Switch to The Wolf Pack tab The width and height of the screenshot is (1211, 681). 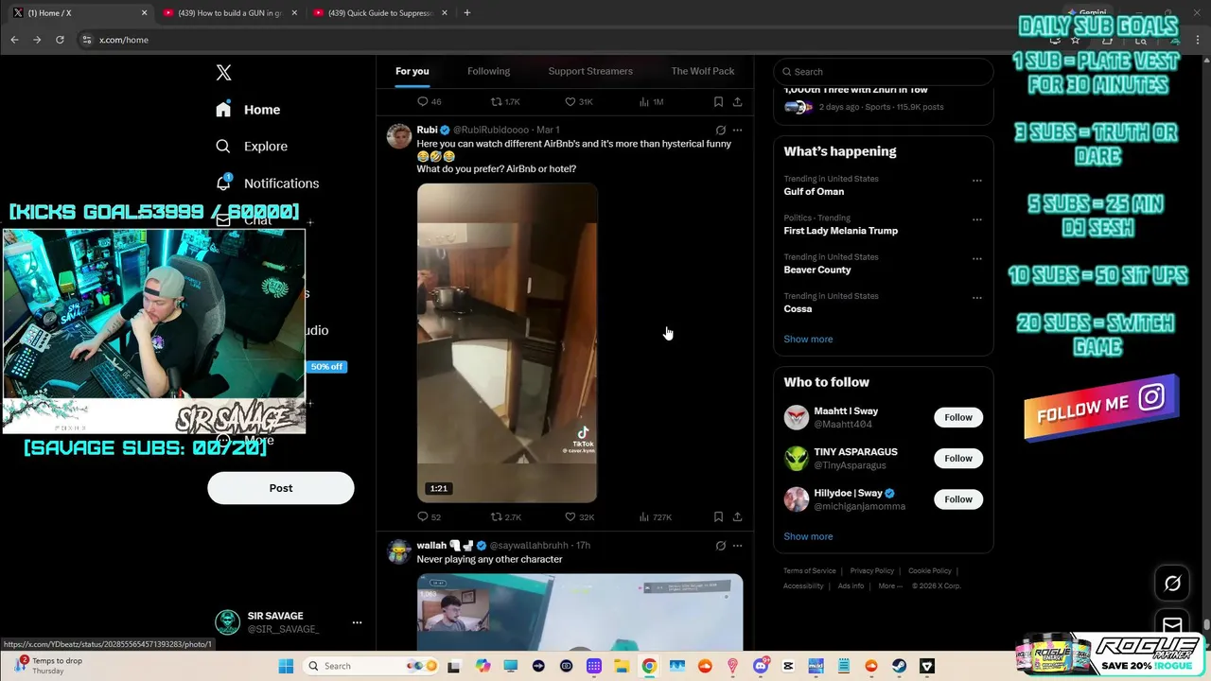point(703,71)
